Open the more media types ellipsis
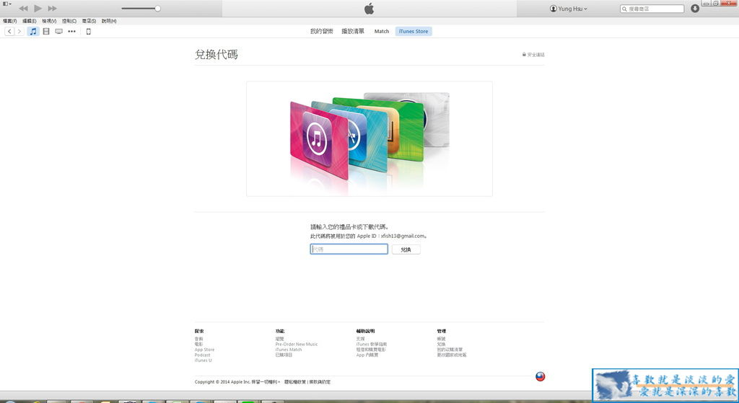 point(71,31)
